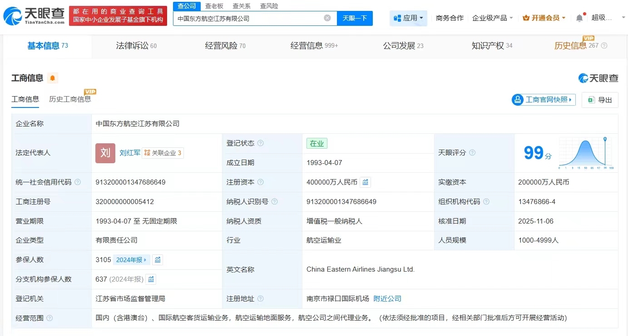Click the 天眼查 logo to go home
This screenshot has width=628, height=336.
point(34,16)
